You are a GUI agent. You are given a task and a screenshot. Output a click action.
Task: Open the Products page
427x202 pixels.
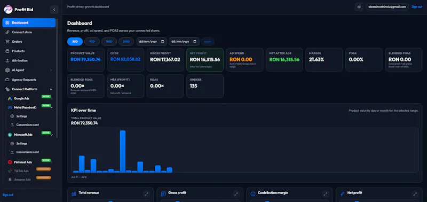click(29, 51)
